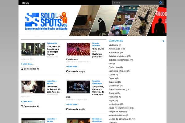Open the 'Kid' Volkswagen video thumbnail

(x=33, y=49)
